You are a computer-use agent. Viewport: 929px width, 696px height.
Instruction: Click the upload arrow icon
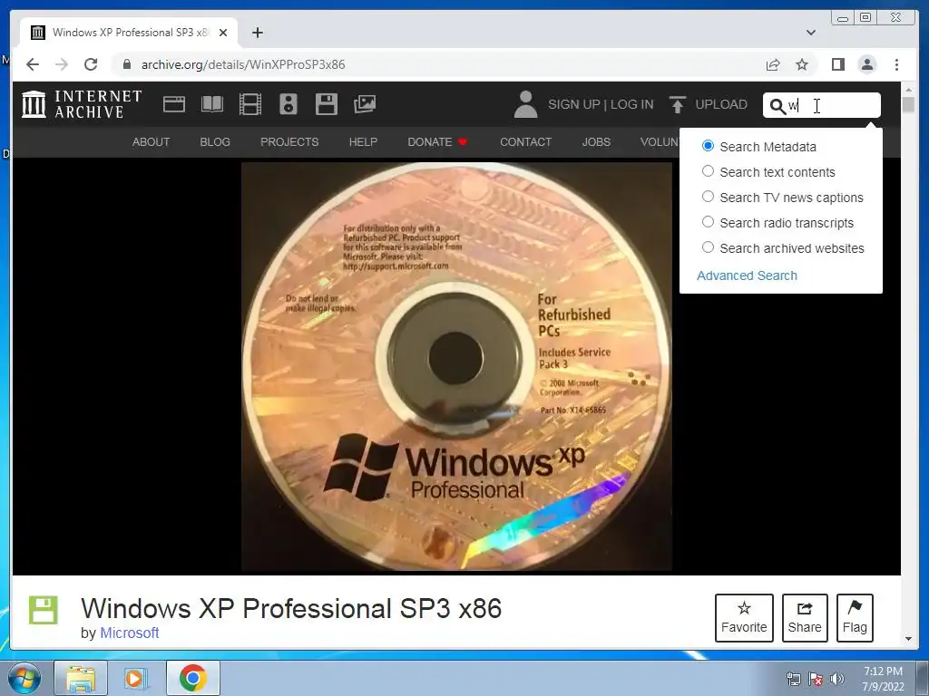[x=678, y=104]
